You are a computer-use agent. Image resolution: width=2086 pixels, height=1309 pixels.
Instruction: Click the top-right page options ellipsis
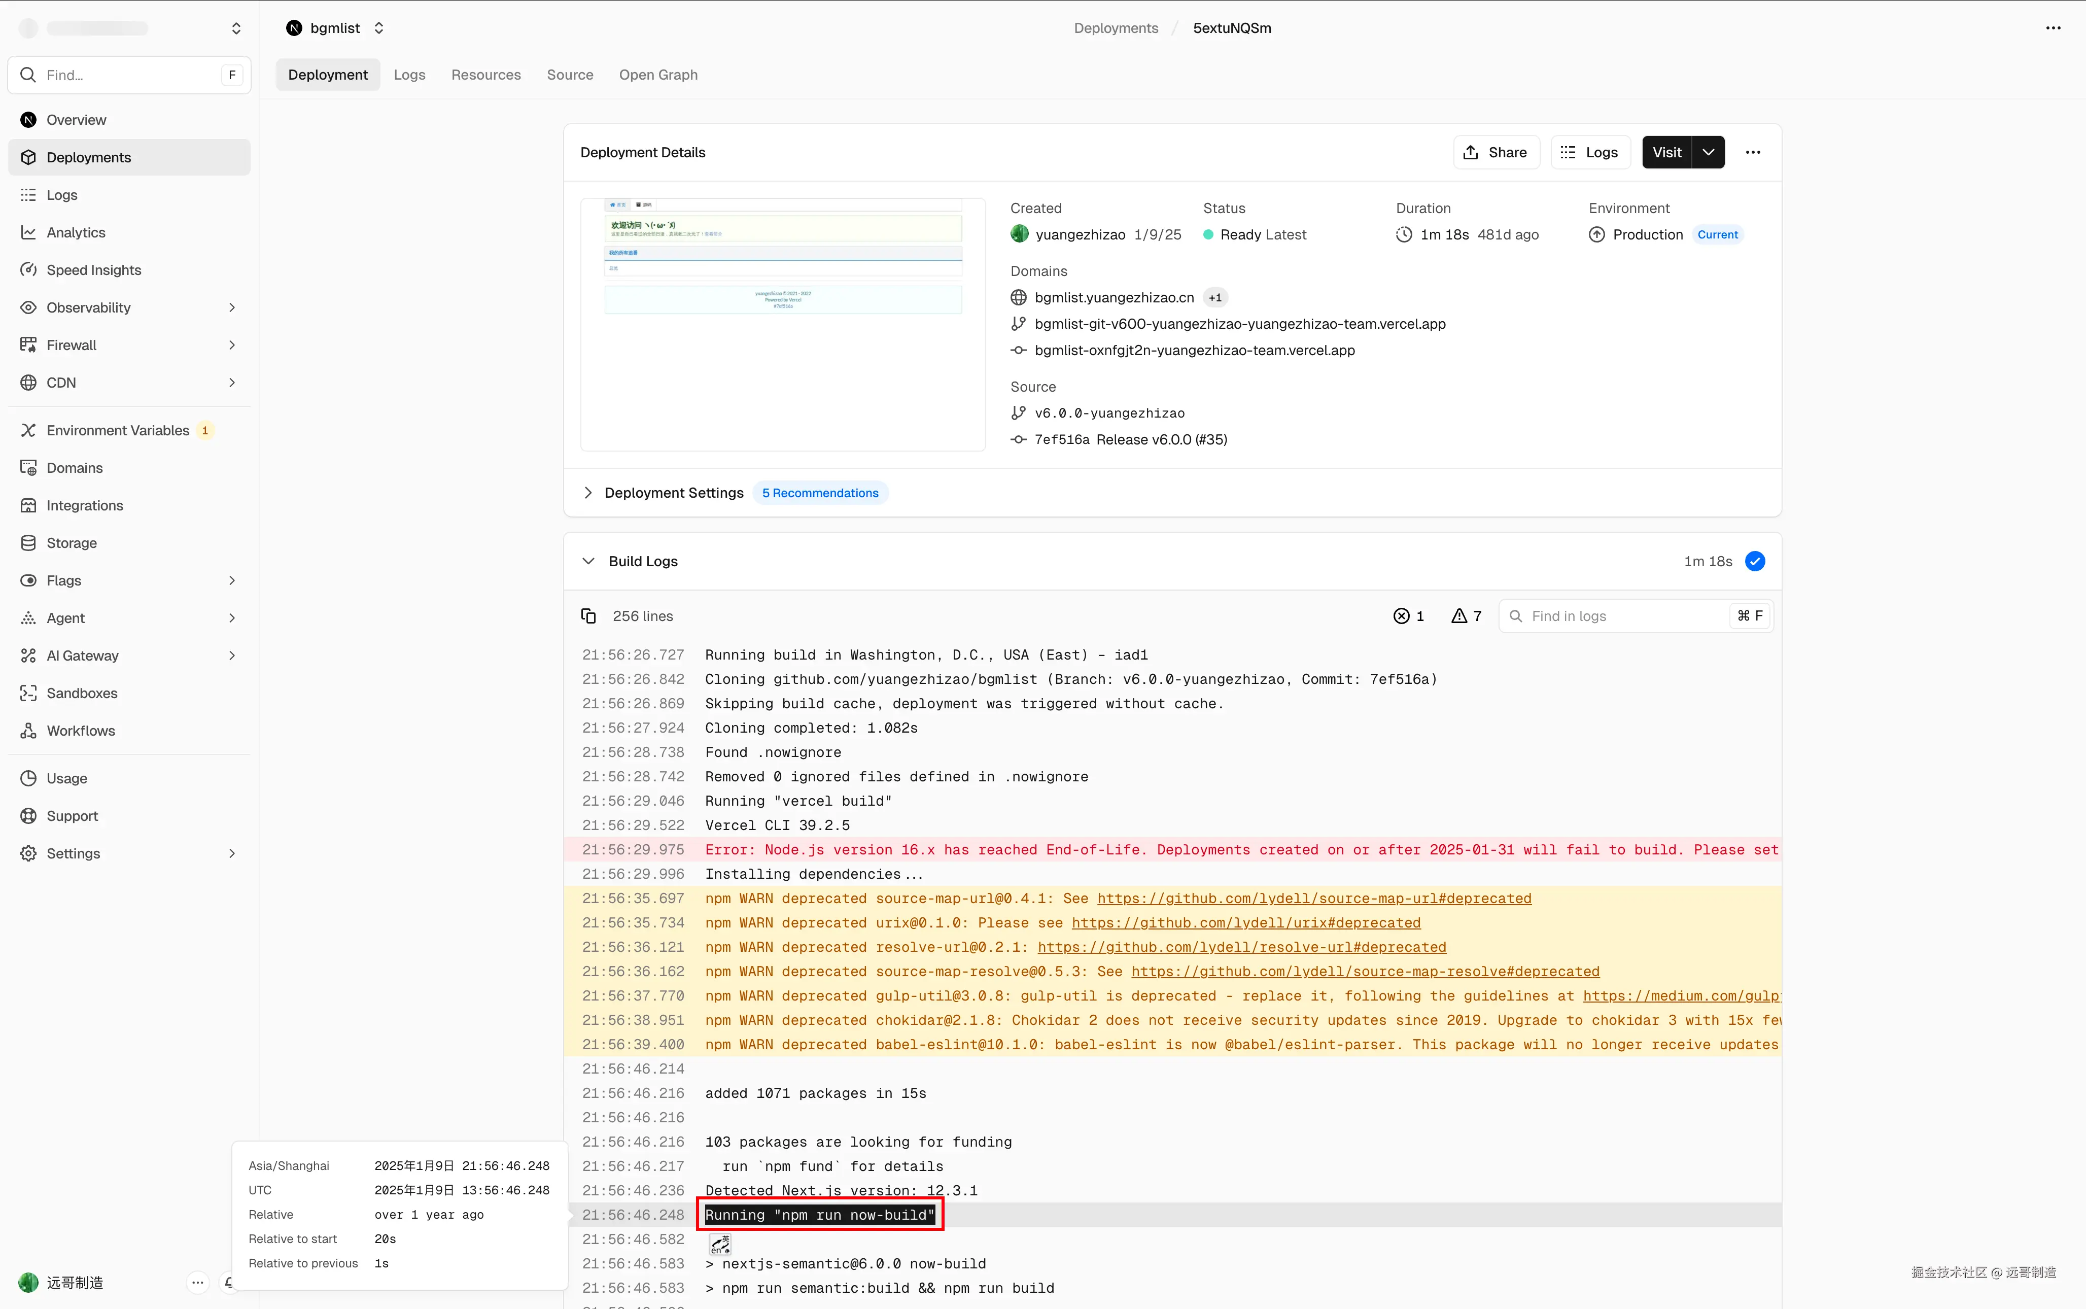[x=2053, y=28]
